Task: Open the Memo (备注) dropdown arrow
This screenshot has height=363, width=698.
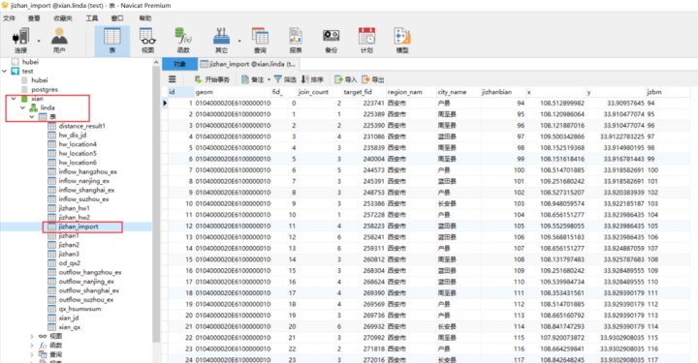Action: pos(269,79)
